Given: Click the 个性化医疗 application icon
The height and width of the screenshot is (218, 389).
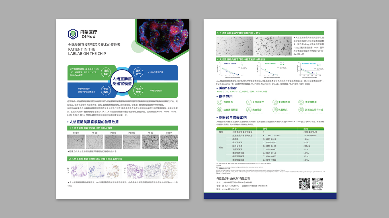Looking at the screenshot, I should [x=249, y=102].
